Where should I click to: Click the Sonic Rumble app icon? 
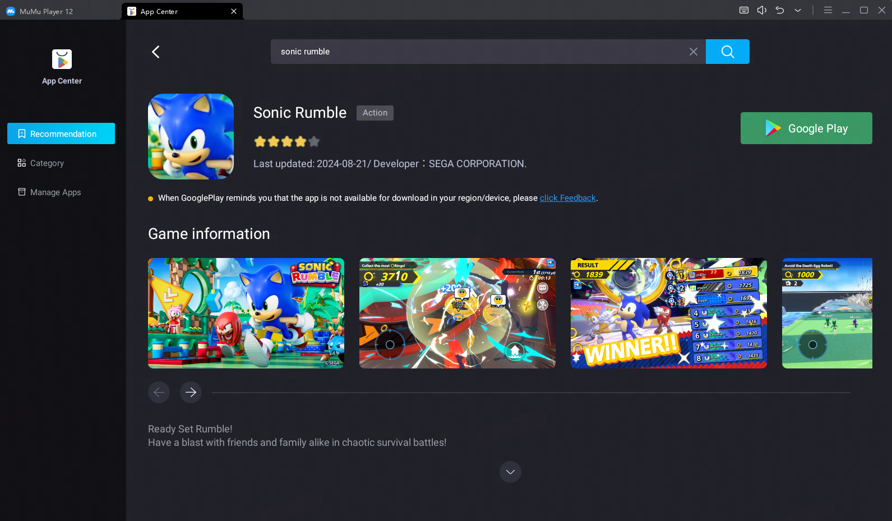[191, 136]
